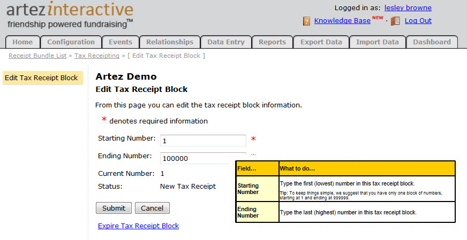
Task: Go to the Relationships tab
Action: [170, 42]
